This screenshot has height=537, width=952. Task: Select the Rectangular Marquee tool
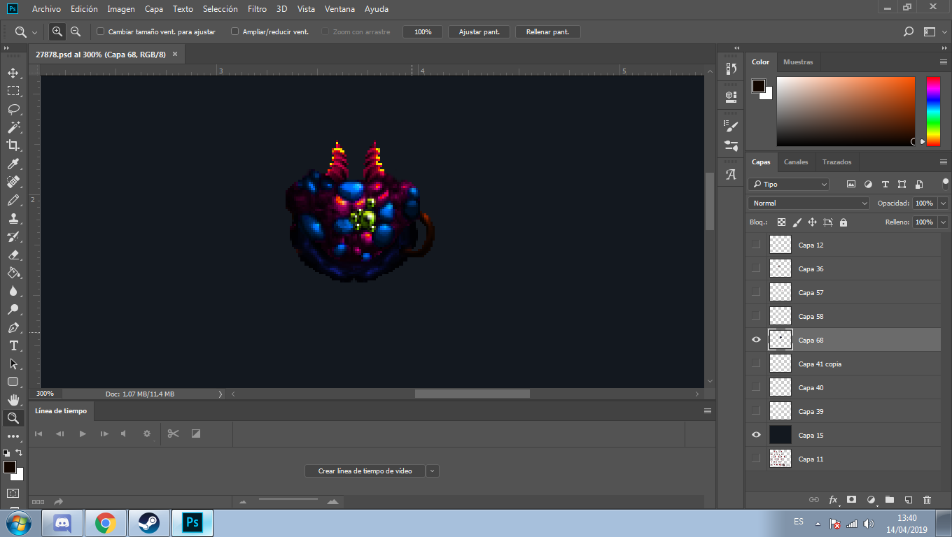coord(13,91)
